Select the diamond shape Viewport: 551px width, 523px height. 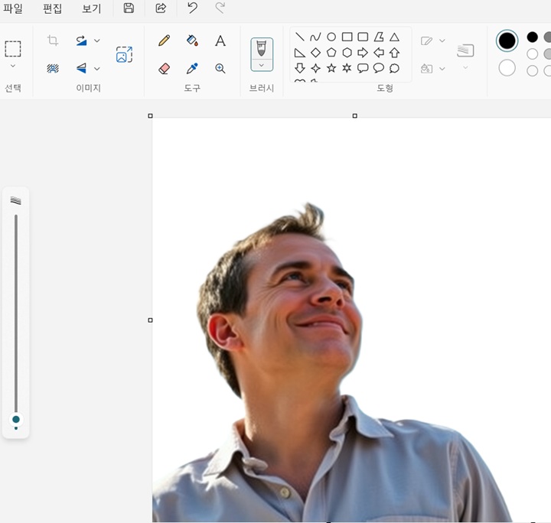(315, 53)
